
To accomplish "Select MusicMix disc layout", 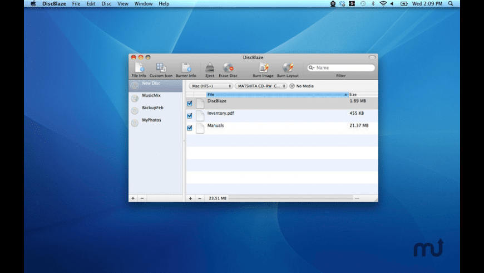I will coord(156,97).
